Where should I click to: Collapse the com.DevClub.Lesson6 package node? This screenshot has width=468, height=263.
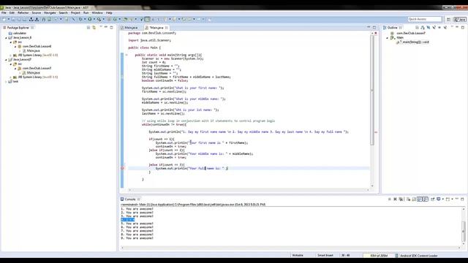click(15, 47)
